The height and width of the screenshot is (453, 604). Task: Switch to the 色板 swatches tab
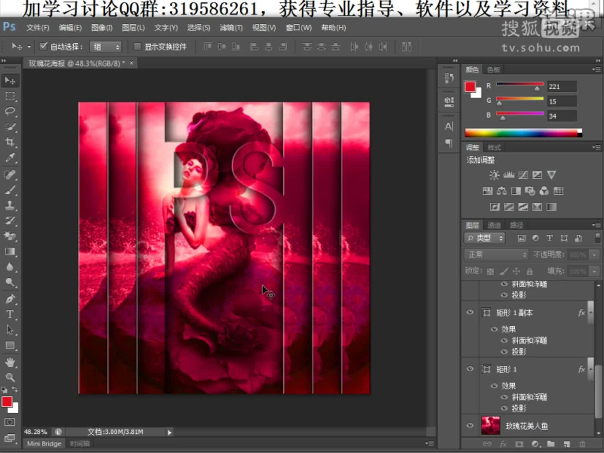click(494, 70)
